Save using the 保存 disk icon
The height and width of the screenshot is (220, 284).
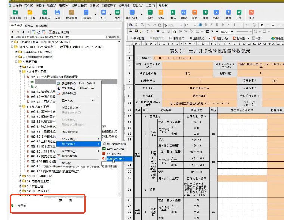[57, 12]
